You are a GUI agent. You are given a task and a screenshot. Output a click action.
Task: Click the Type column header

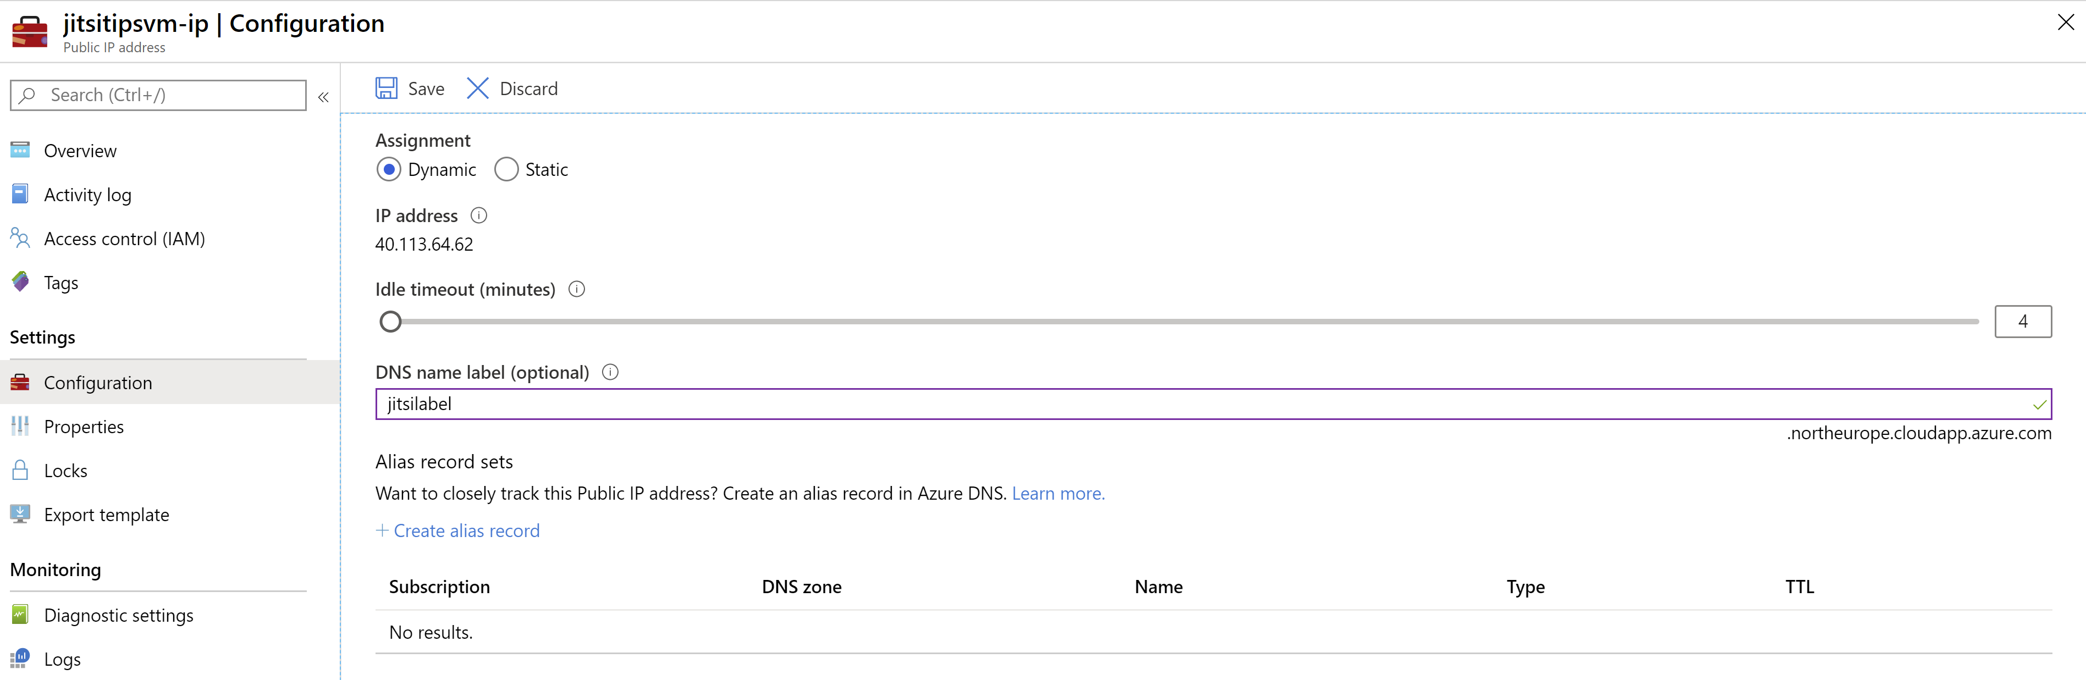click(x=1525, y=586)
